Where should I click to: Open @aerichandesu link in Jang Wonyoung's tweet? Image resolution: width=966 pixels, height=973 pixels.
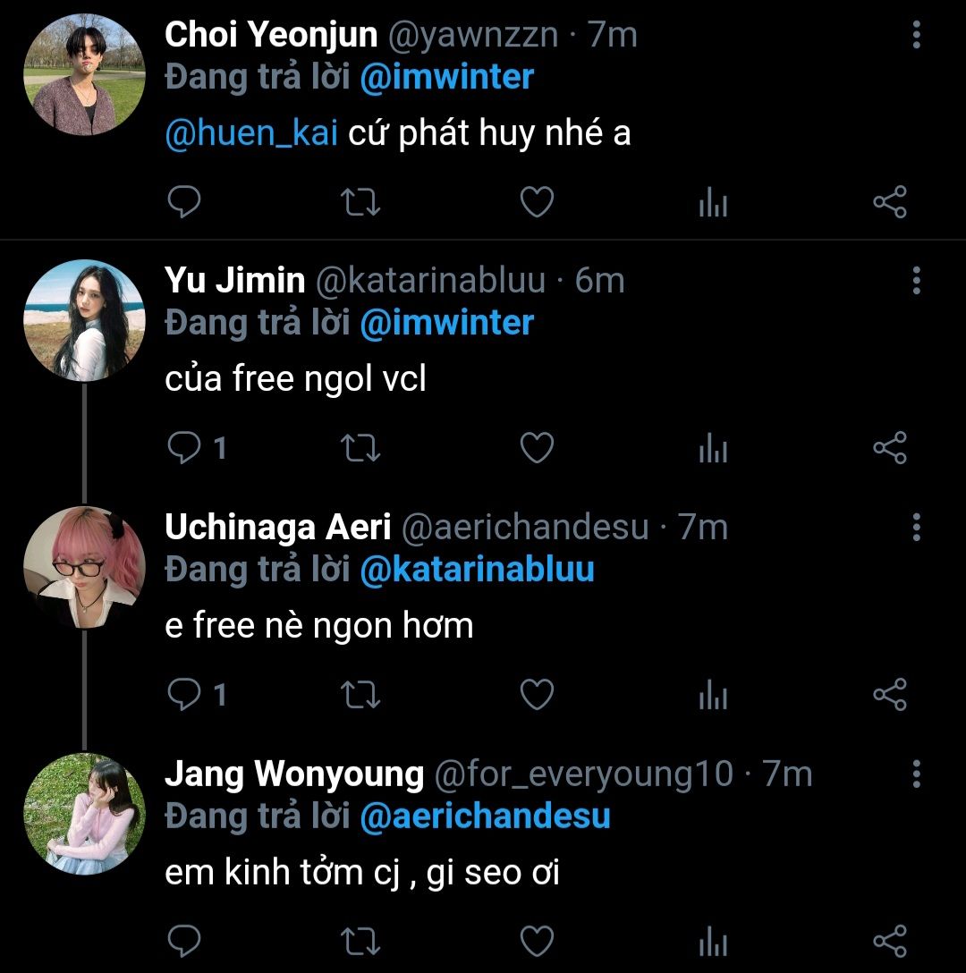click(485, 816)
